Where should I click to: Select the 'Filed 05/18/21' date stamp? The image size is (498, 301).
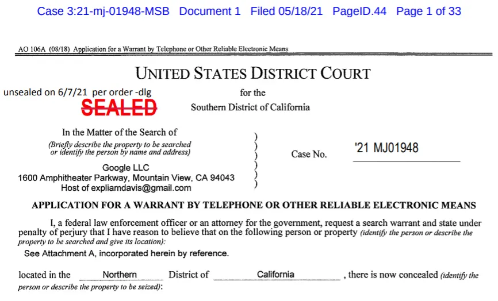[x=286, y=11]
